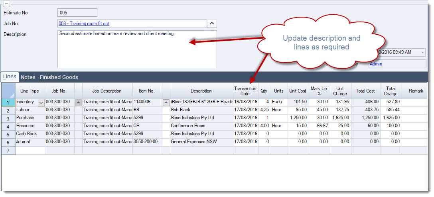This screenshot has width=434, height=197.
Task: Switch to the Finished Goods tab
Action: 59,77
